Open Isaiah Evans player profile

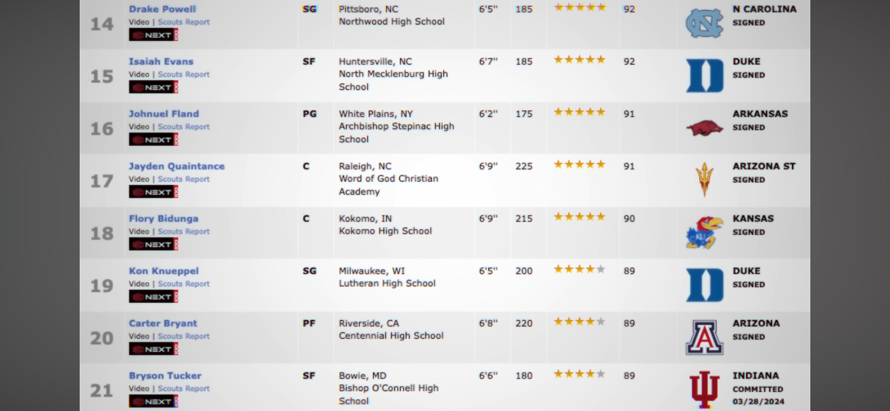[x=161, y=62]
